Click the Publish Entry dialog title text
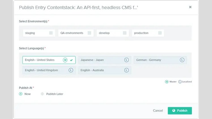 (x=78, y=8)
